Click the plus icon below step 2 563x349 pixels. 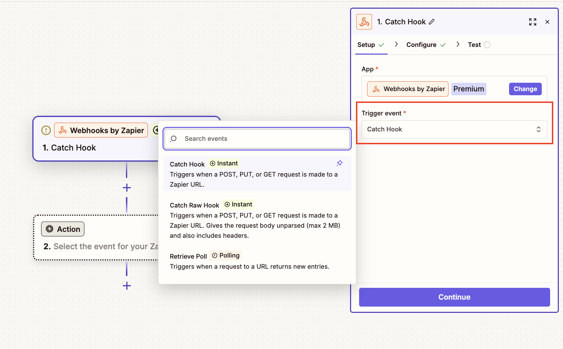point(127,286)
